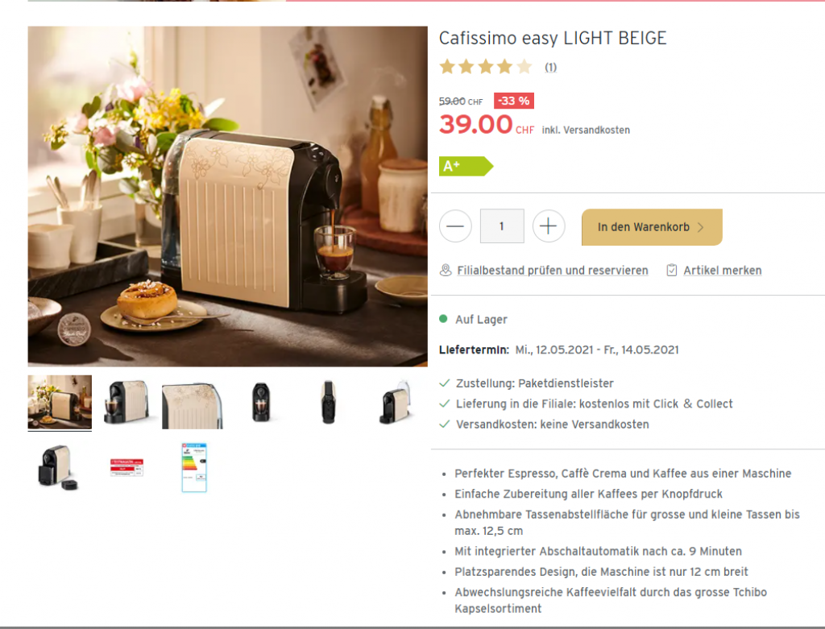
Task: Select the kitchen scene thumbnail
Action: pos(60,403)
